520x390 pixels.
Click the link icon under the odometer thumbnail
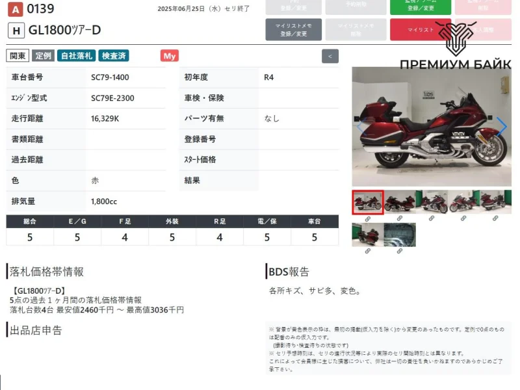pyautogui.click(x=399, y=252)
